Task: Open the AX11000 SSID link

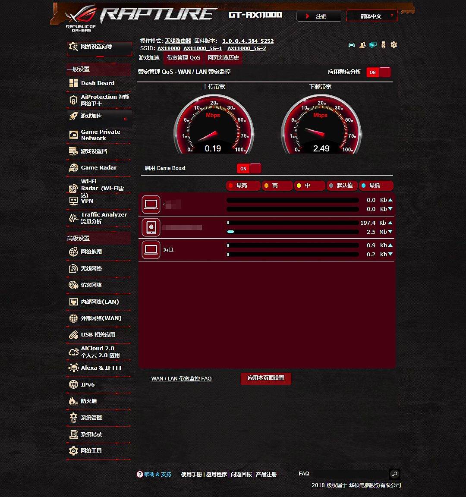Action: (169, 48)
